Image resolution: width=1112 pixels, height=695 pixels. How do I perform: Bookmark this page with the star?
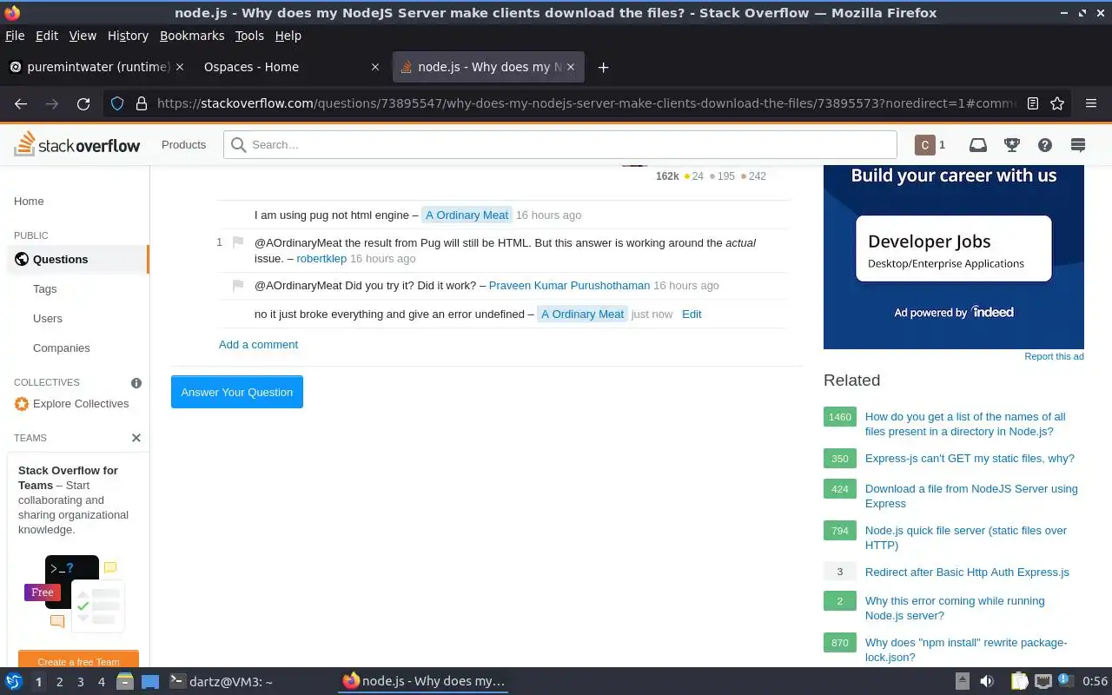tap(1057, 103)
